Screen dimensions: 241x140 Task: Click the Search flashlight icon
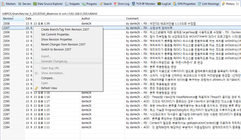coord(101,4)
